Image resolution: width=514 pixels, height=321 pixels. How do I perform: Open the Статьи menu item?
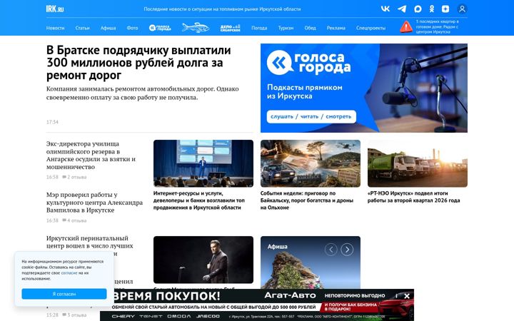click(82, 28)
